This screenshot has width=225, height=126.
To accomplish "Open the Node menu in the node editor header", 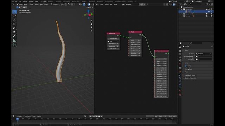I will tap(116, 5).
